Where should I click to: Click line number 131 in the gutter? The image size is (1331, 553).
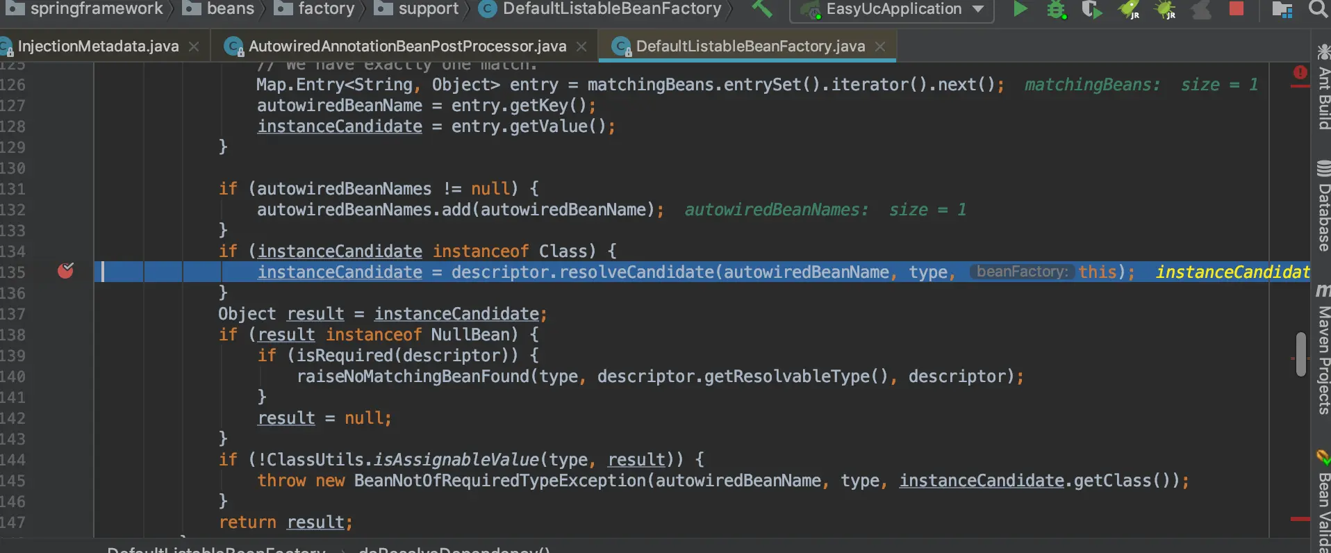tap(13, 189)
